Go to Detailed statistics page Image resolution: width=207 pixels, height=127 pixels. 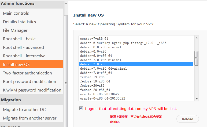20,22
